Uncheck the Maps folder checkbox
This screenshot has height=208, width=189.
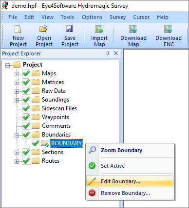tap(26, 73)
